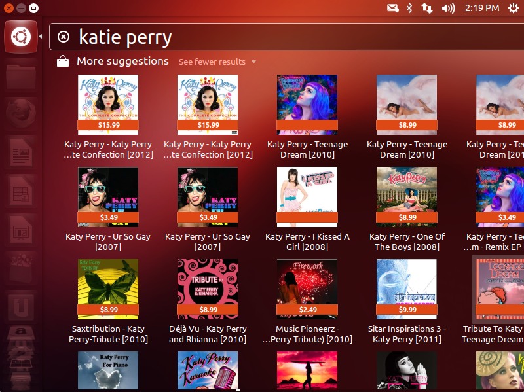Focus the search field containing "katie perry"
This screenshot has height=392, width=524.
[x=286, y=37]
